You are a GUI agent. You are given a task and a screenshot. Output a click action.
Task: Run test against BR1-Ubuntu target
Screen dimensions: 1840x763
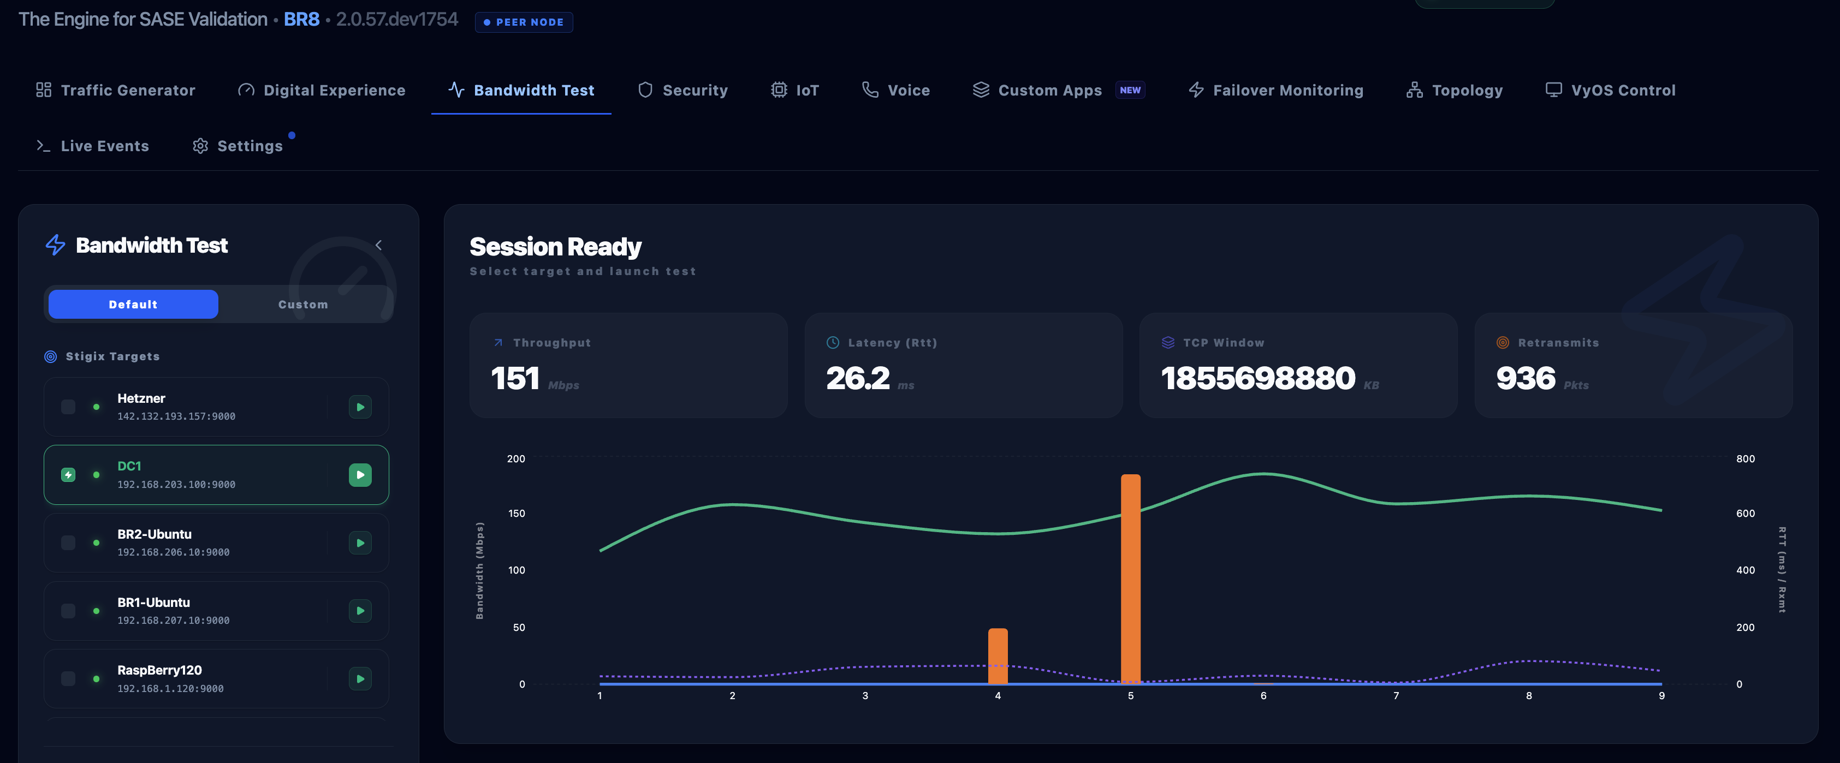(360, 611)
